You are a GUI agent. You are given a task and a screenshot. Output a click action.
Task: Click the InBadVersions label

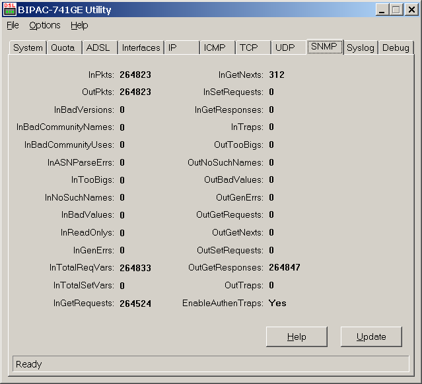[x=84, y=110]
